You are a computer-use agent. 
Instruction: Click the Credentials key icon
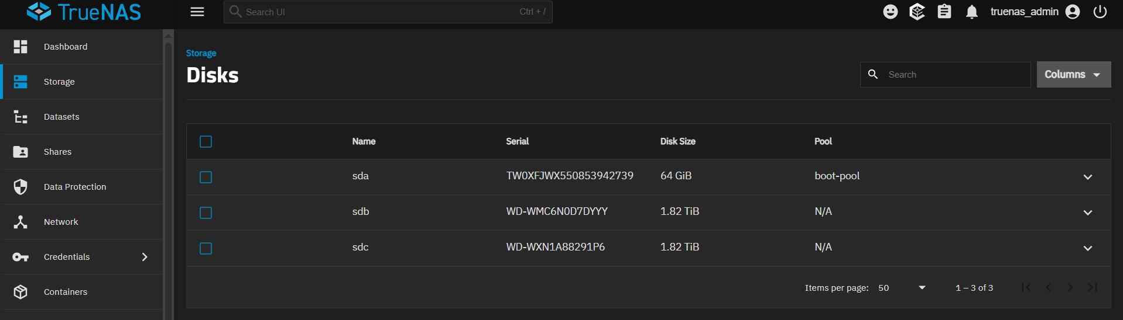coord(20,257)
